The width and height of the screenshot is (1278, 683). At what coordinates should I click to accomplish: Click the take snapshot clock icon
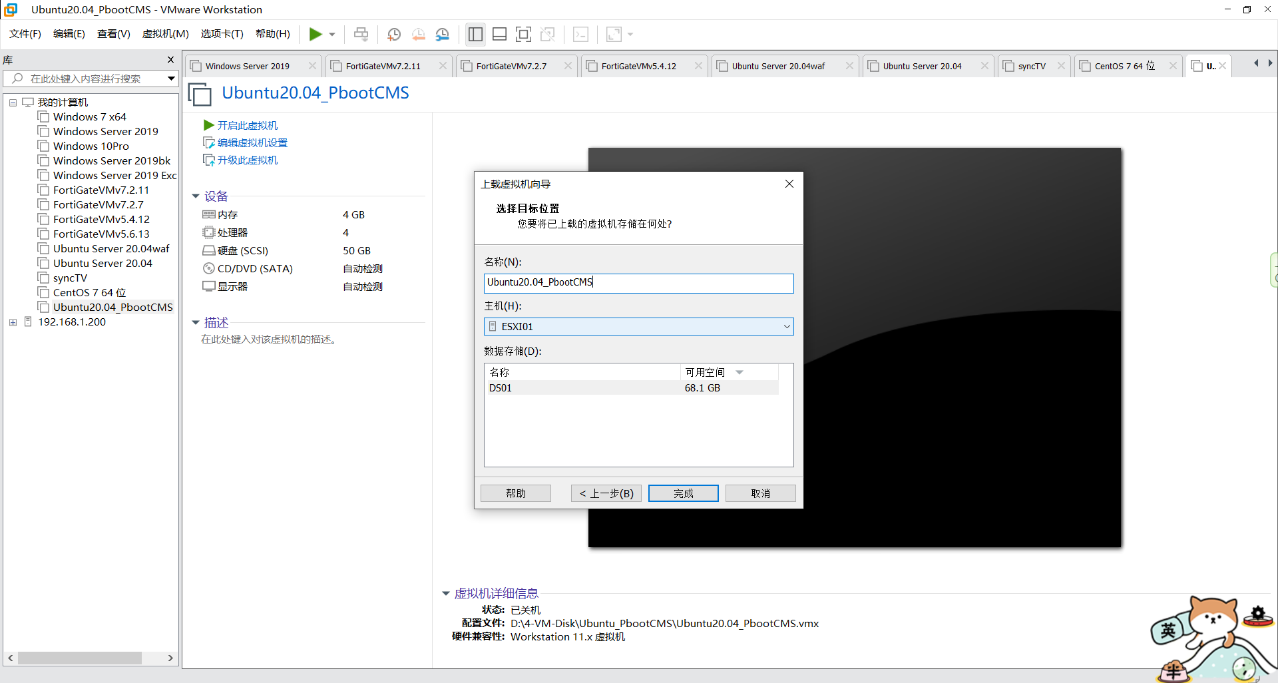pyautogui.click(x=394, y=34)
